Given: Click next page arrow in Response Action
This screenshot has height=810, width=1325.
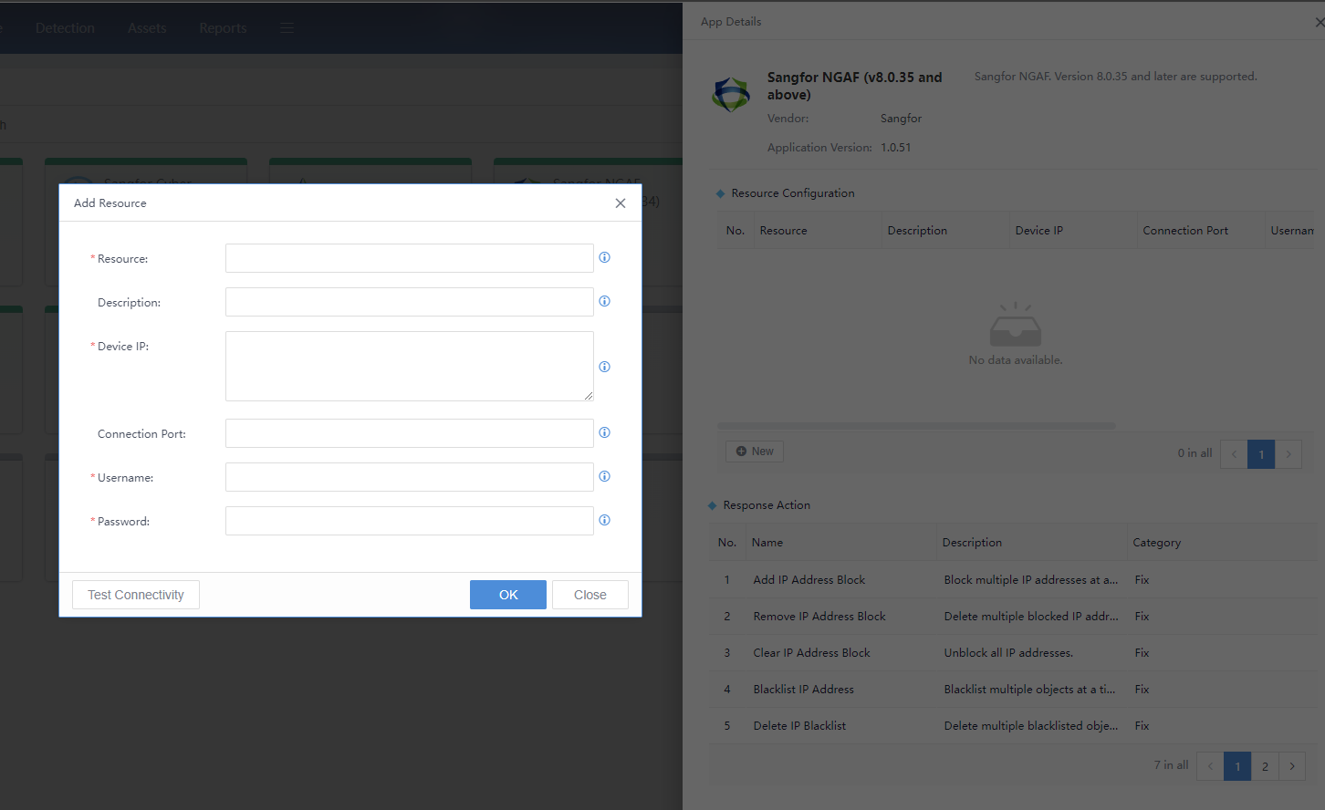Looking at the screenshot, I should 1292,766.
